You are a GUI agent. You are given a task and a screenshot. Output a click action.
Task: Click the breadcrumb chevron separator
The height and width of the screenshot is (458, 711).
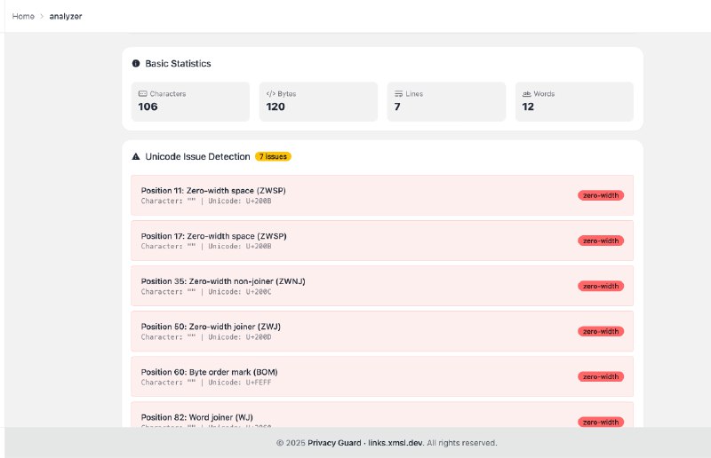point(42,16)
